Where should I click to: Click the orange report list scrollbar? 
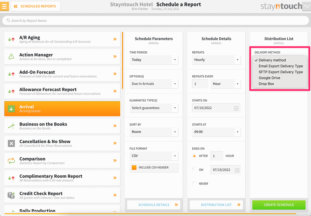coord(123,60)
